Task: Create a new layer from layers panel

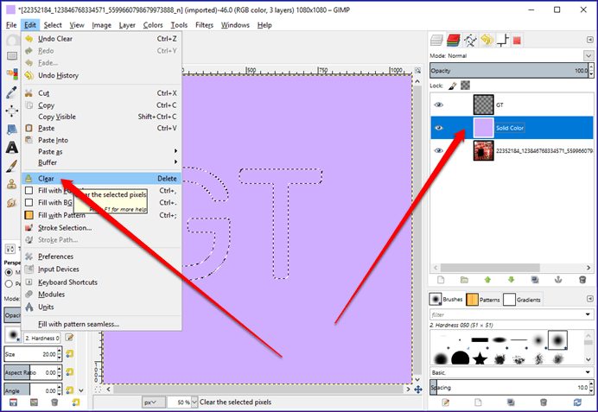Action: click(x=441, y=280)
